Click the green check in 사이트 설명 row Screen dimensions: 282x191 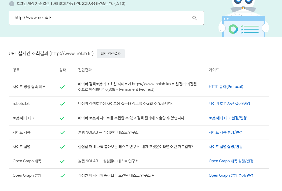coord(62,147)
